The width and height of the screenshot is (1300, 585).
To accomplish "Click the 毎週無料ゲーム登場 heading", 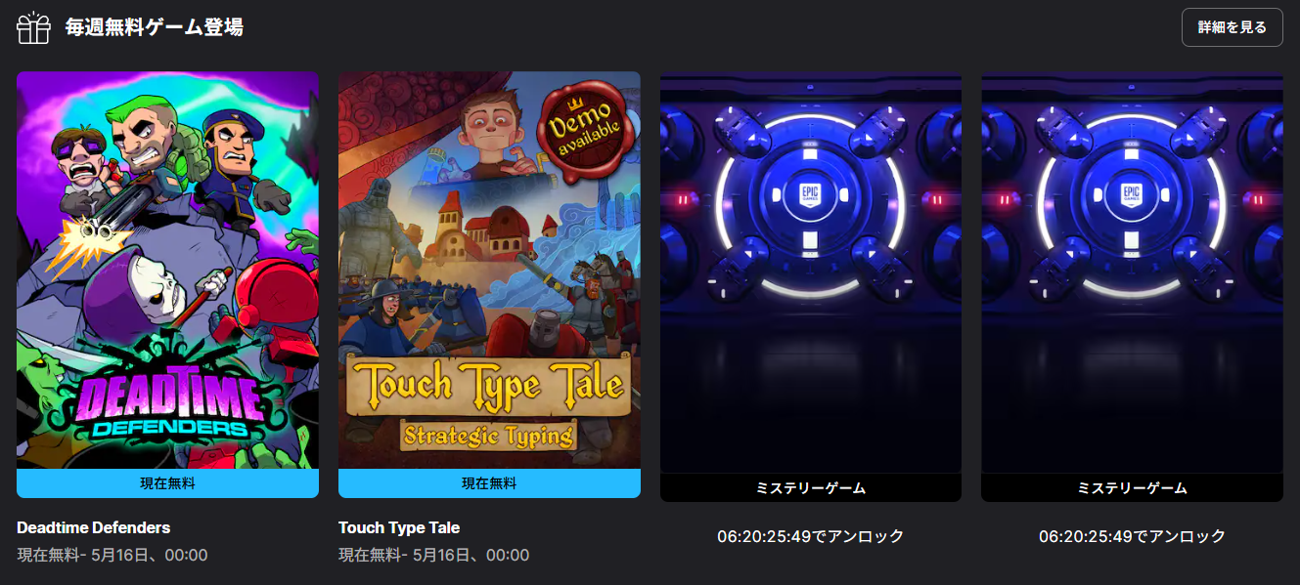I will [x=154, y=27].
